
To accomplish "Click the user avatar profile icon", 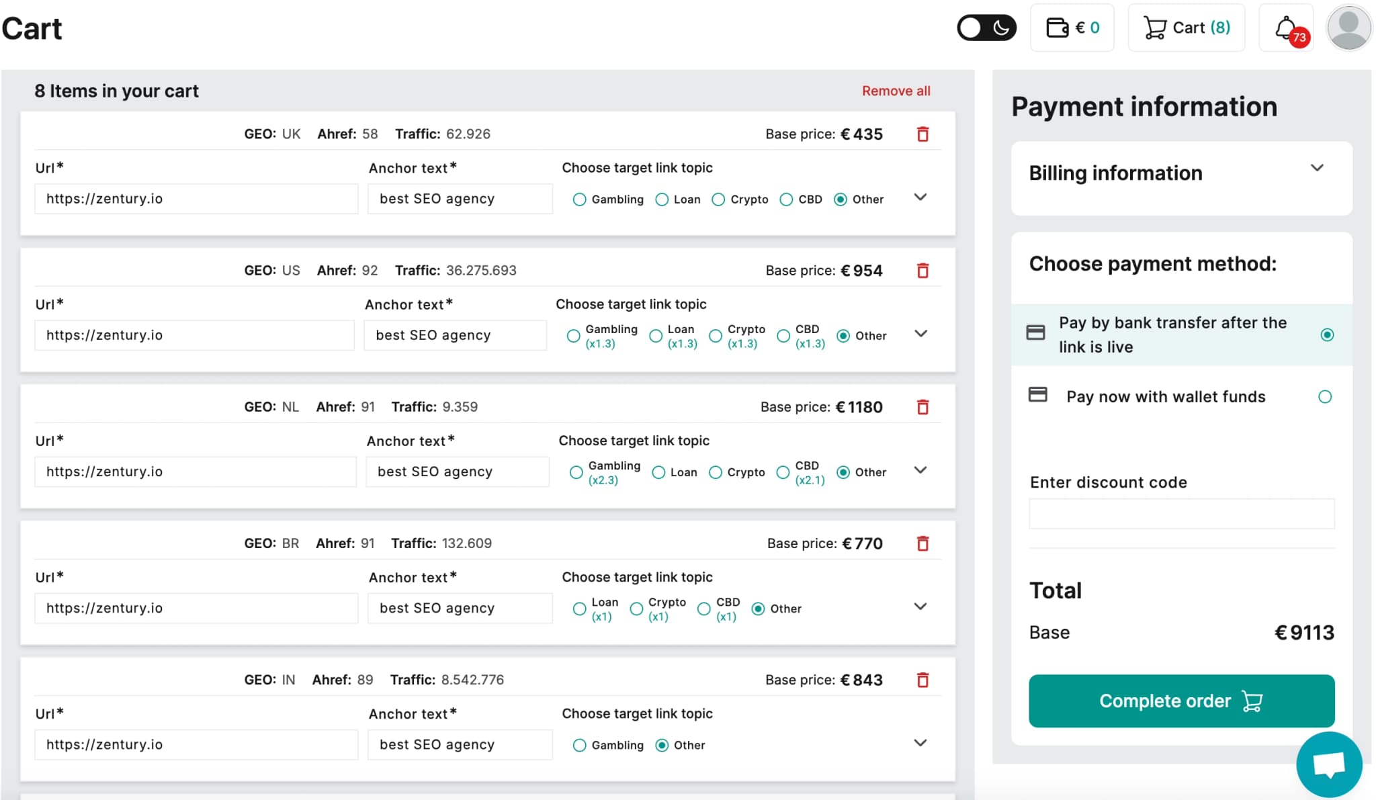I will click(x=1348, y=28).
